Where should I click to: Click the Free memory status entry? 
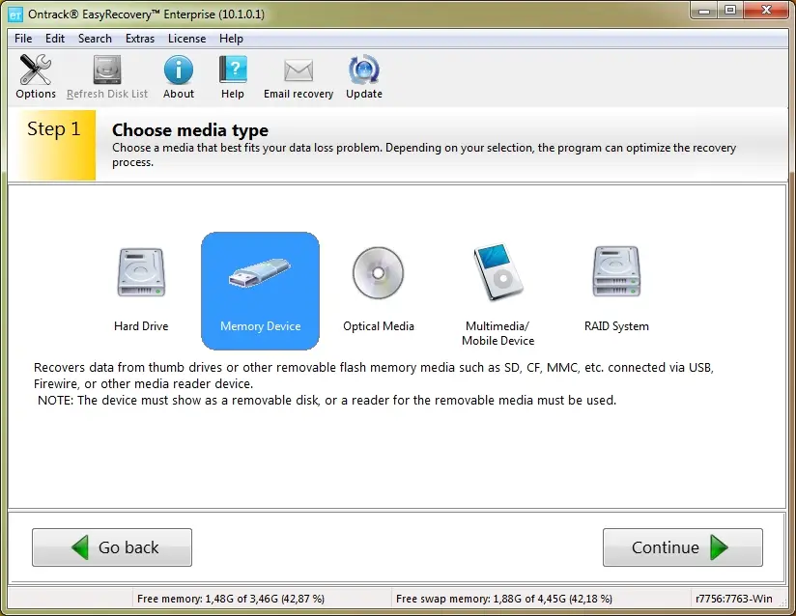[231, 599]
